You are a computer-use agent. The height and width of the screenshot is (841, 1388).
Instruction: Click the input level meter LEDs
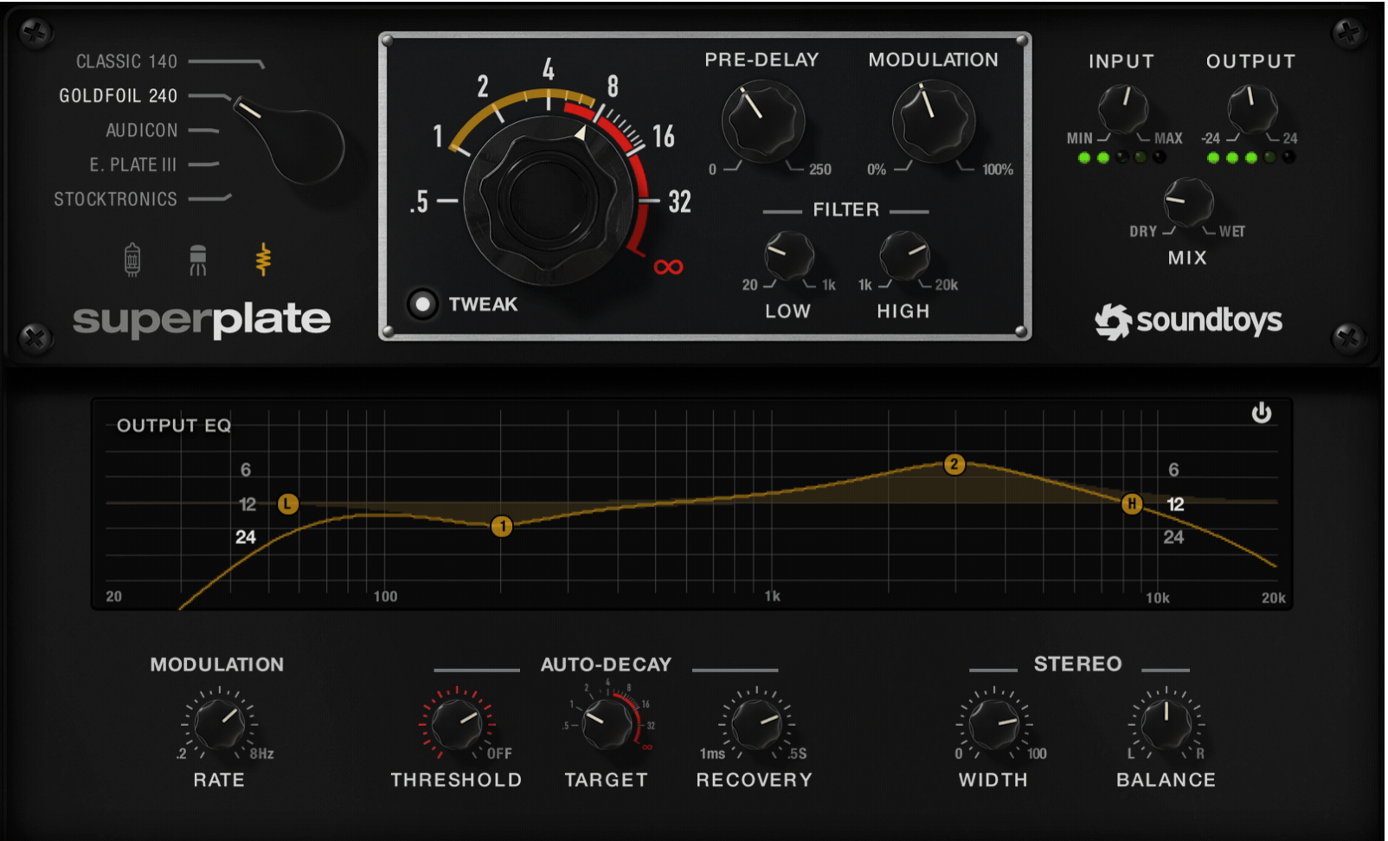coord(1121,157)
